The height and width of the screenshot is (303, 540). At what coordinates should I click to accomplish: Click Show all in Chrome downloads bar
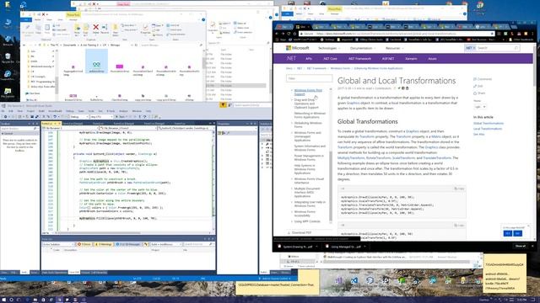pos(521,247)
